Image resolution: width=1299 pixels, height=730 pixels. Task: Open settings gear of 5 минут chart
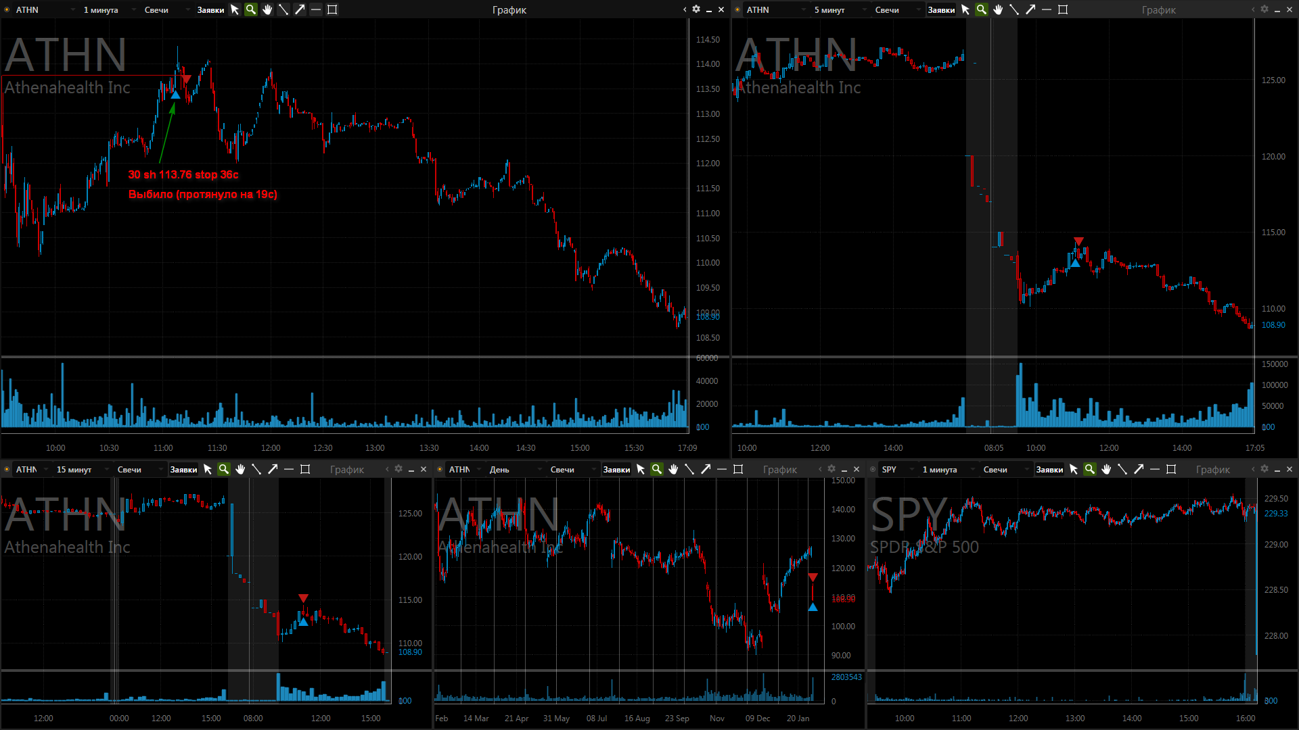[1264, 9]
